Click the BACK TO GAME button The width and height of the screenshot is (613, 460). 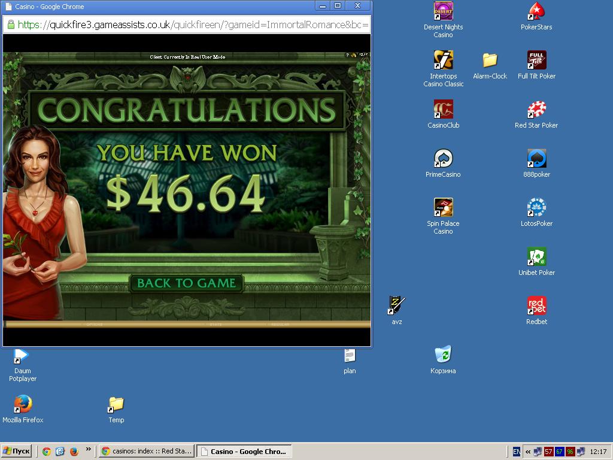point(187,283)
